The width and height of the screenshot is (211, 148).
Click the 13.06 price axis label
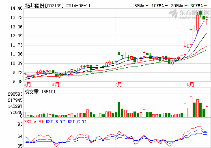coord(17,27)
